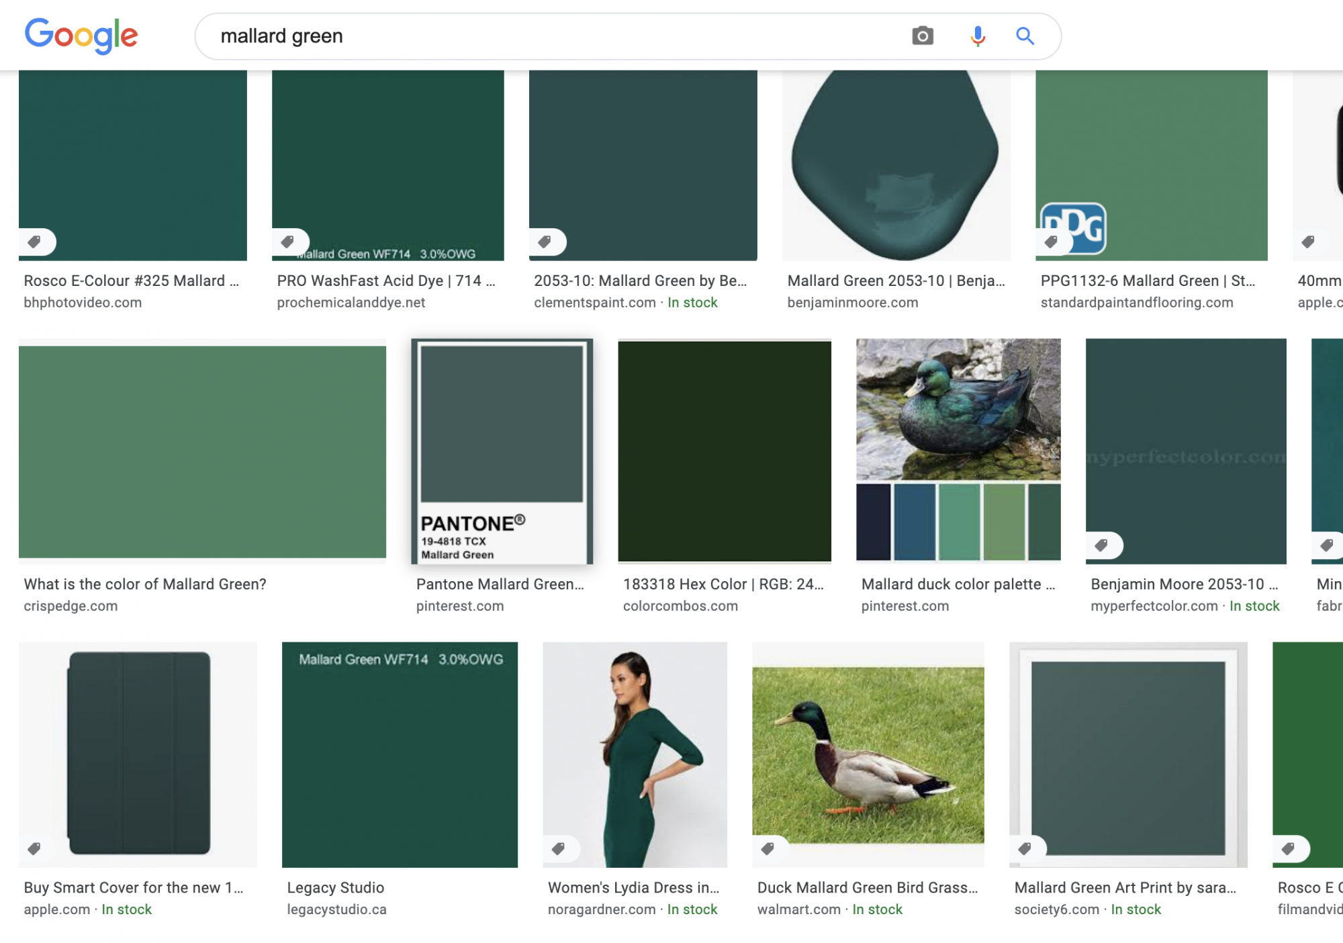Open the PPG1132-6 Mallard Green result title
The image size is (1343, 943).
pos(1147,281)
